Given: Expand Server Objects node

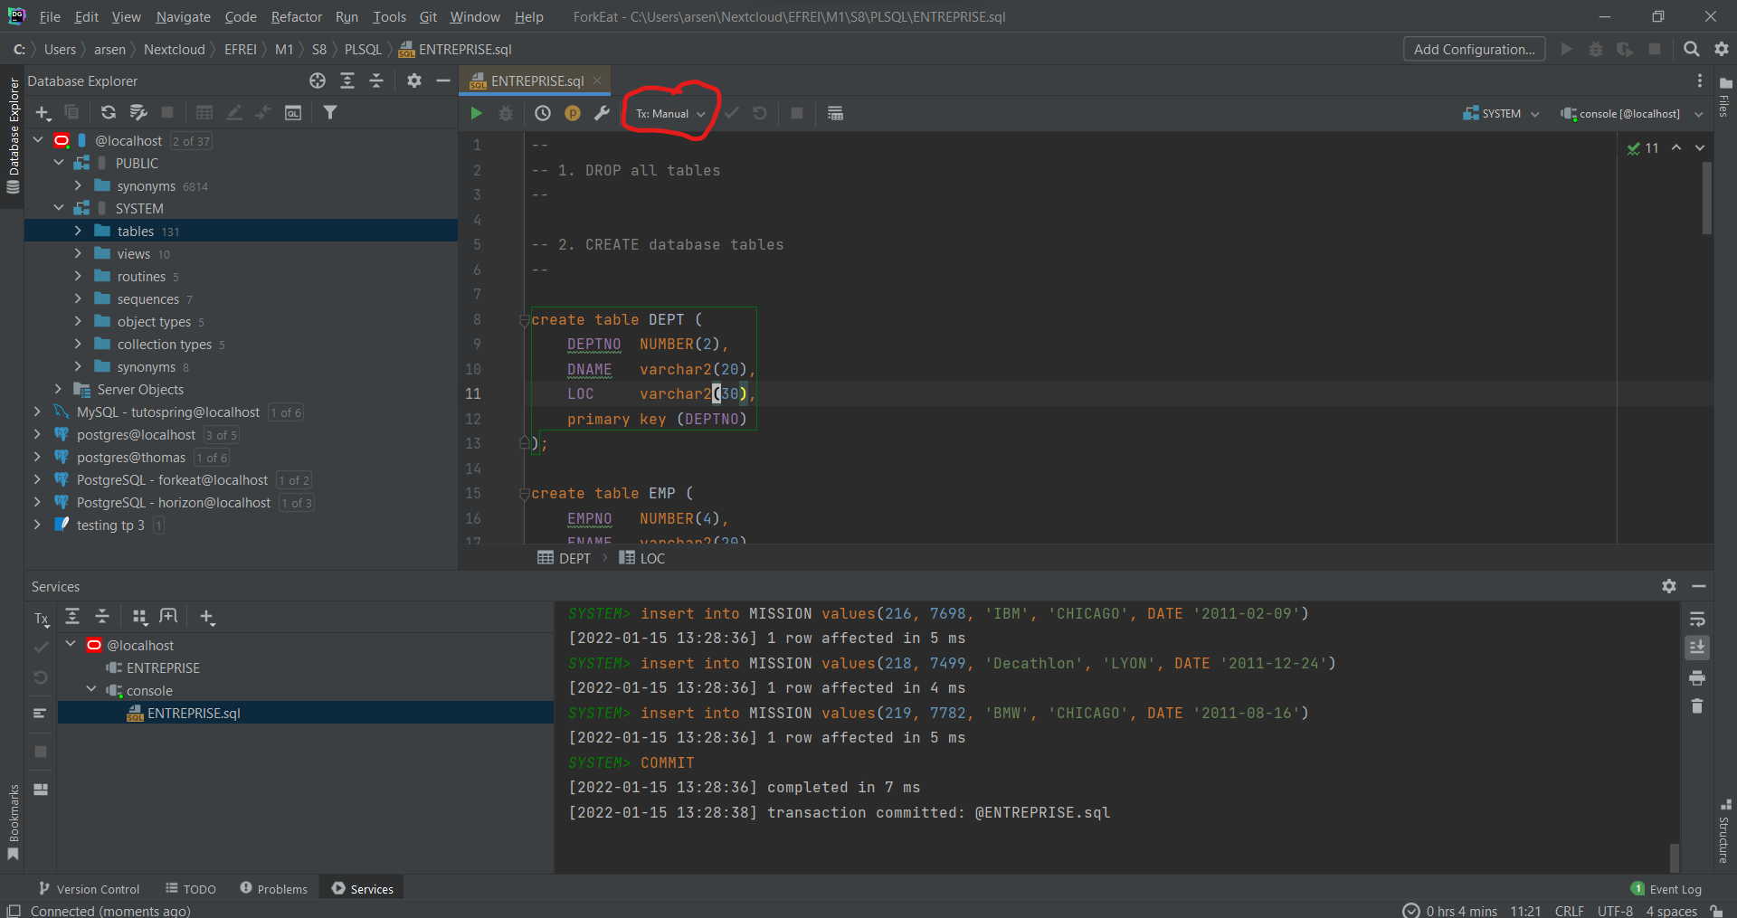Looking at the screenshot, I should click(x=59, y=389).
